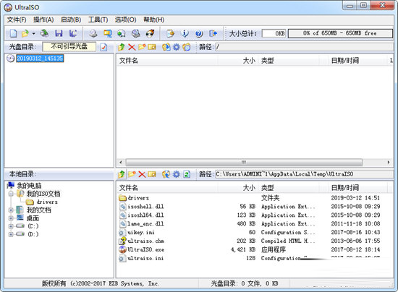
Task: Click the disc list left scroll arrow
Action: [121, 162]
